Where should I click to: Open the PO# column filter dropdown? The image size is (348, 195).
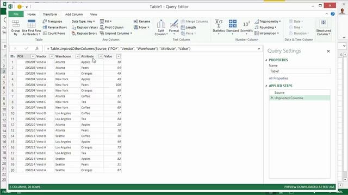click(x=33, y=56)
